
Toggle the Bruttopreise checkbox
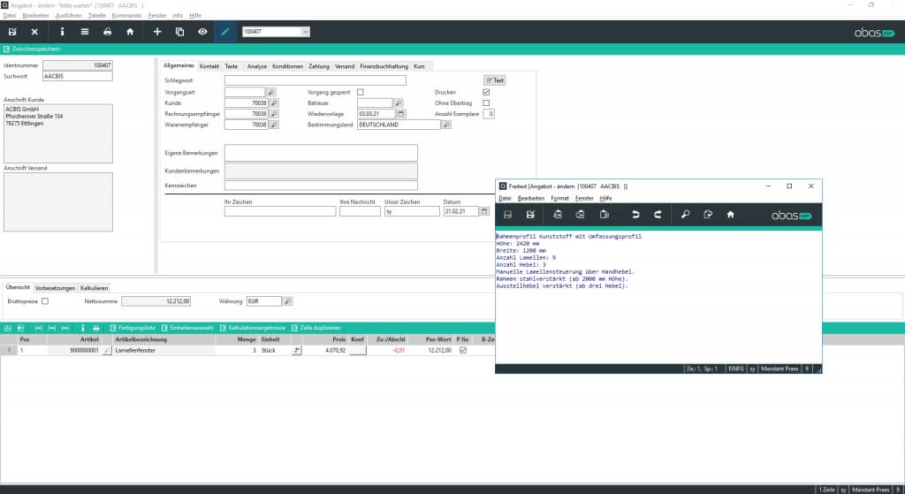point(45,301)
